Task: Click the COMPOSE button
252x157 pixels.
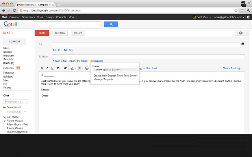Action: 15,41
